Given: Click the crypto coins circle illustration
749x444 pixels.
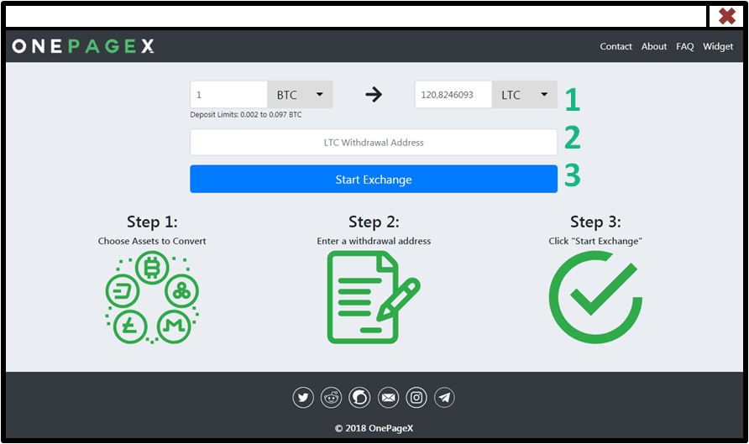Looking at the screenshot, I should 152,297.
